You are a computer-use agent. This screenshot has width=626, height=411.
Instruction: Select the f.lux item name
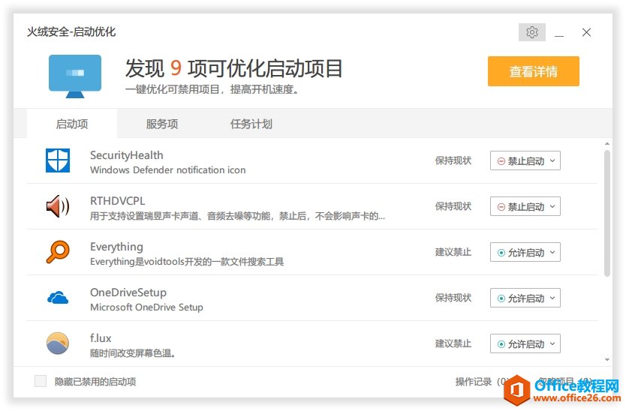(x=101, y=338)
